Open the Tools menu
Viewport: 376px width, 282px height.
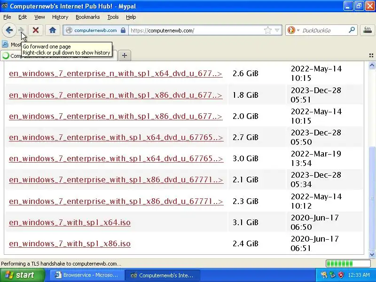pos(113,17)
